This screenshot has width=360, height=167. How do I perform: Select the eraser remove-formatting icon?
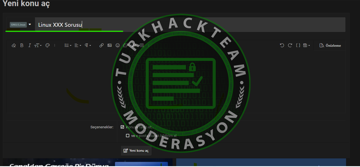coord(14,45)
